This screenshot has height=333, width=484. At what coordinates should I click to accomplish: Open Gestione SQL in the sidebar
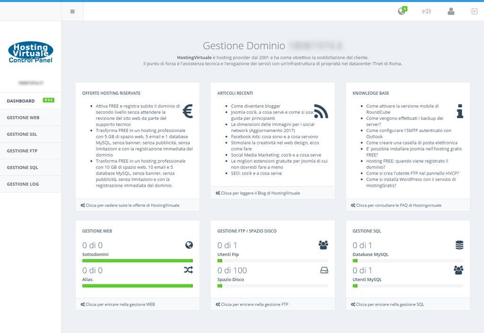[x=31, y=167]
